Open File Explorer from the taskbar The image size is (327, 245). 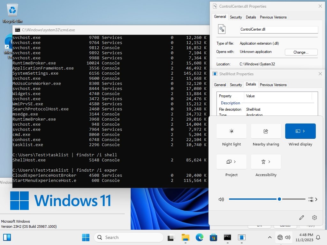[x=185, y=237]
